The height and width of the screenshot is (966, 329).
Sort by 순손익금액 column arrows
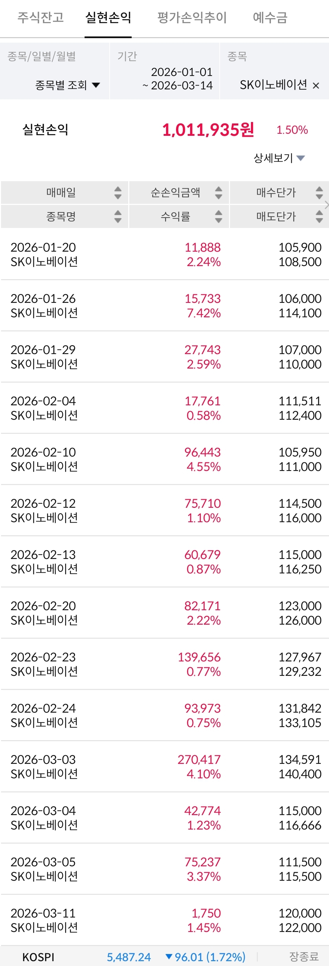point(218,193)
